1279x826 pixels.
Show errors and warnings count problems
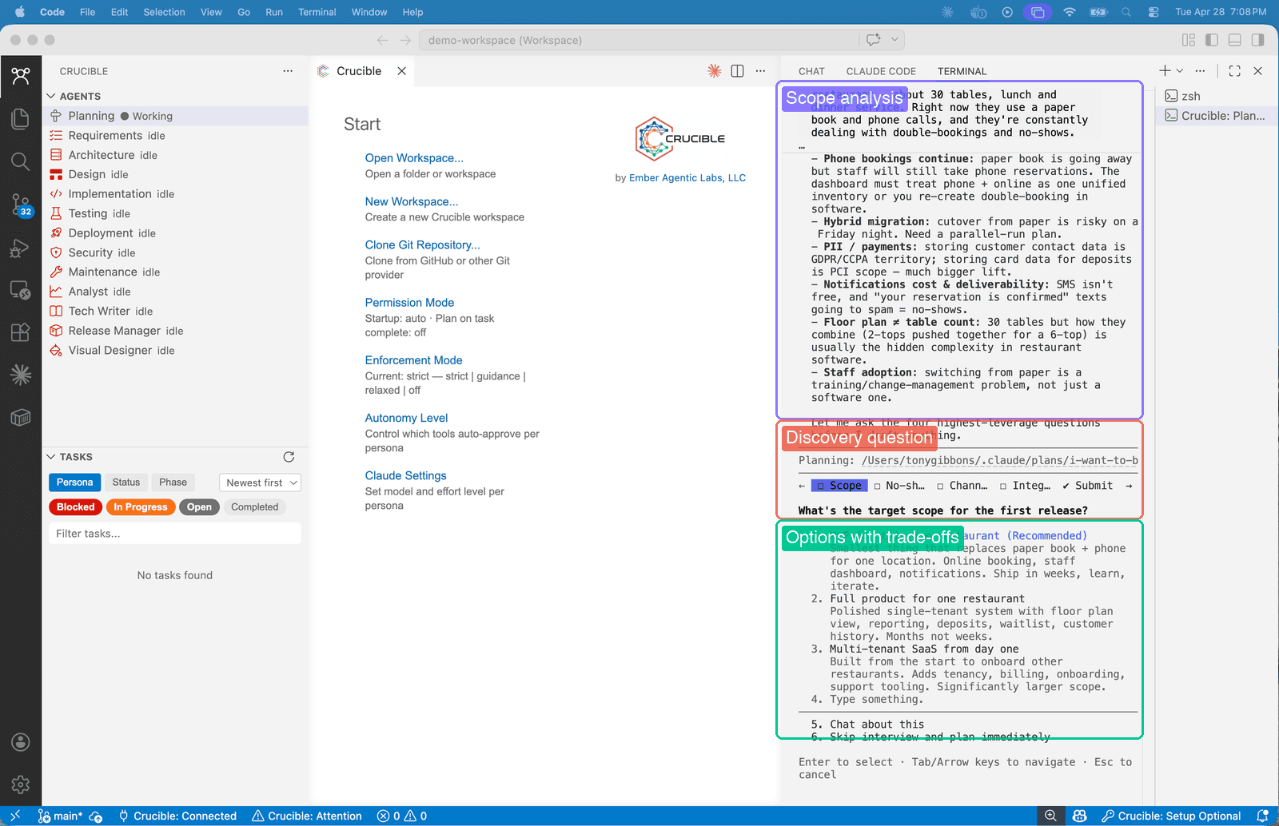402,816
